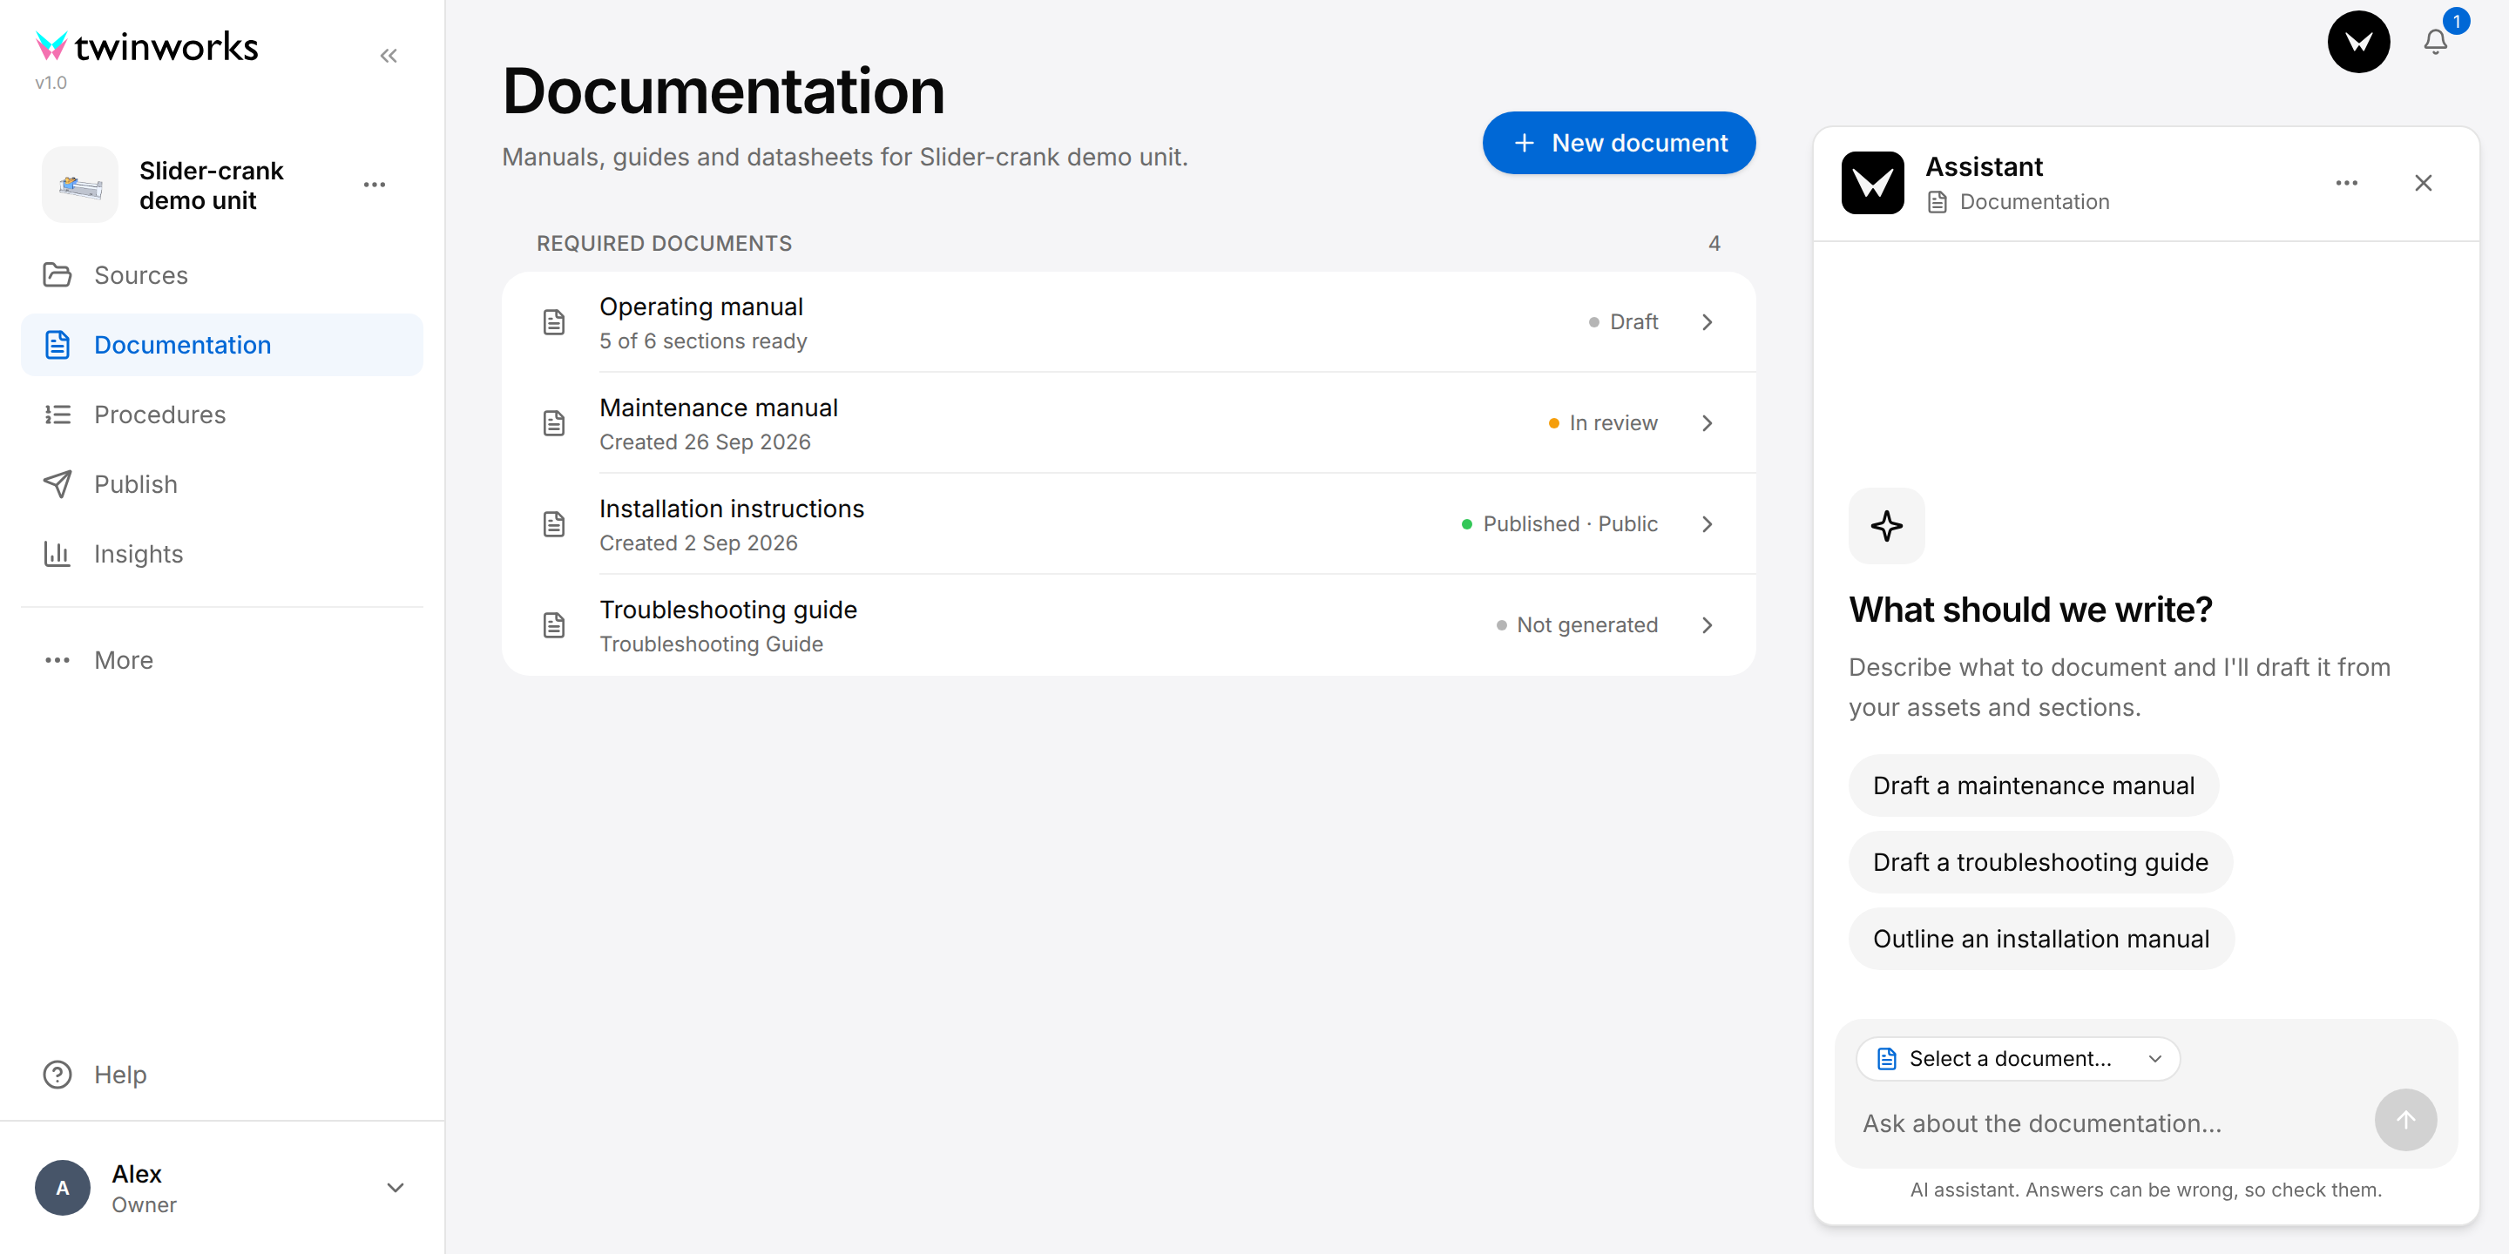Click the Maintenance manual document icon
This screenshot has width=2509, height=1254.
[x=554, y=423]
